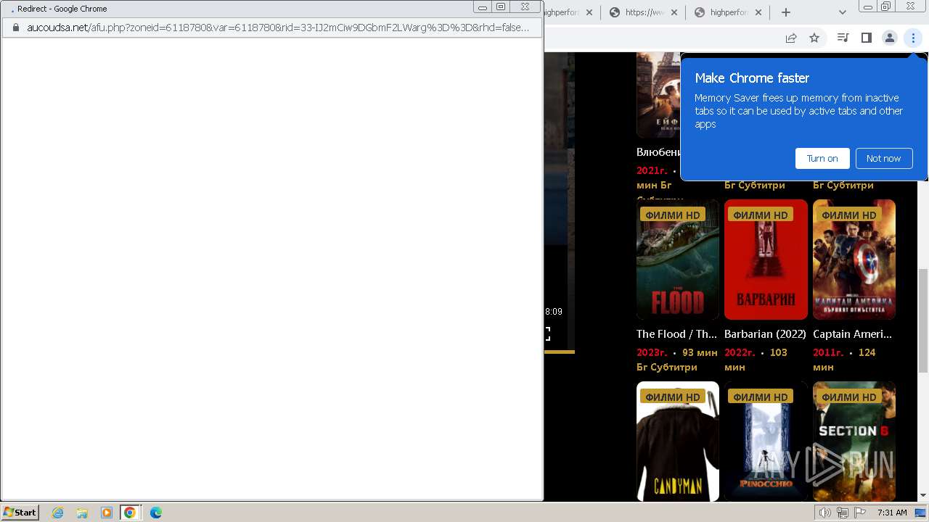Open the Section 8 movie poster
929x522 pixels.
[x=854, y=442]
